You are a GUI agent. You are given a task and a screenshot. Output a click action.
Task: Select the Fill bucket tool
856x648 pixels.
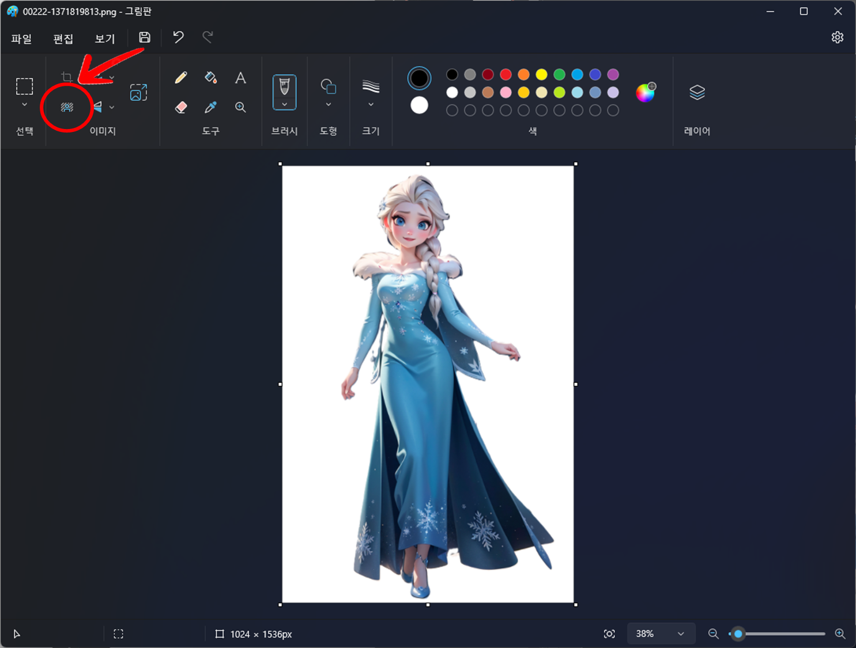tap(211, 78)
